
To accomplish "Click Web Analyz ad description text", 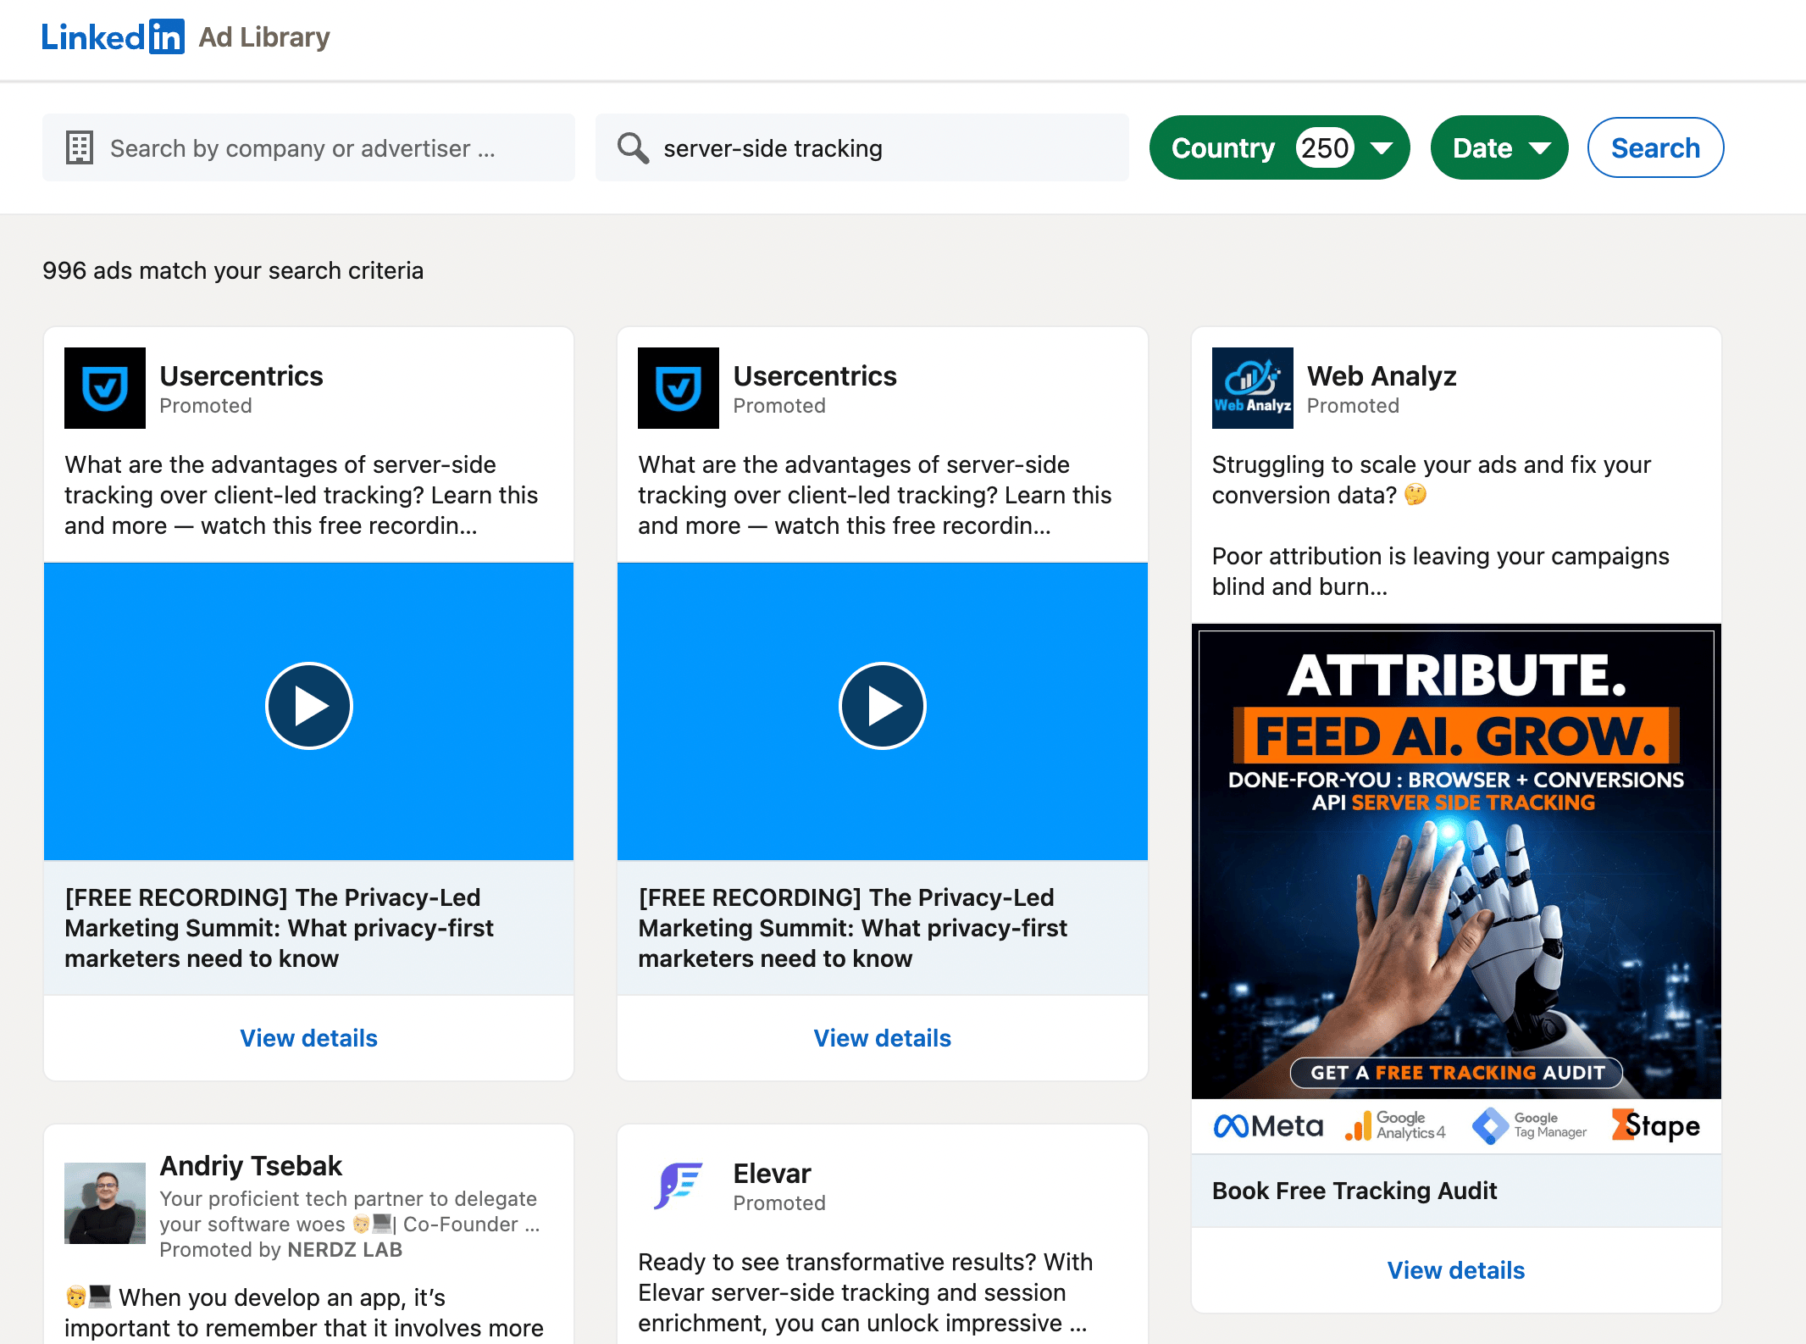I will (x=1440, y=525).
